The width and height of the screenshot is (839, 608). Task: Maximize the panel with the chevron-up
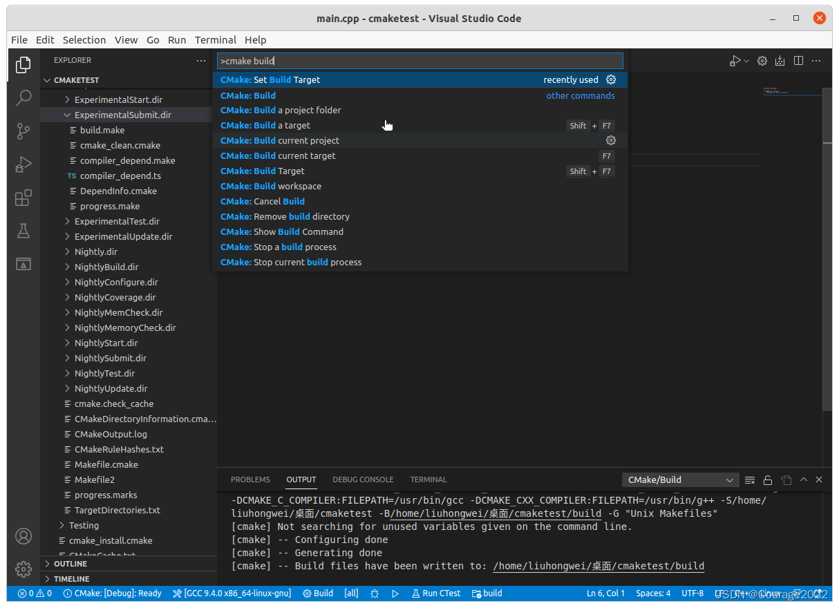[803, 479]
